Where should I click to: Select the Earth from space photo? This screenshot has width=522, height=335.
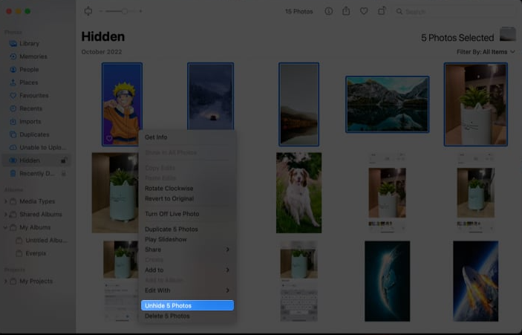coord(387,281)
